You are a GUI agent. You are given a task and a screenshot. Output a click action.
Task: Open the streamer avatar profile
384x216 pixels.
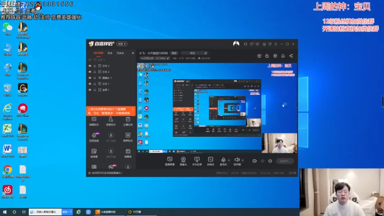236,44
